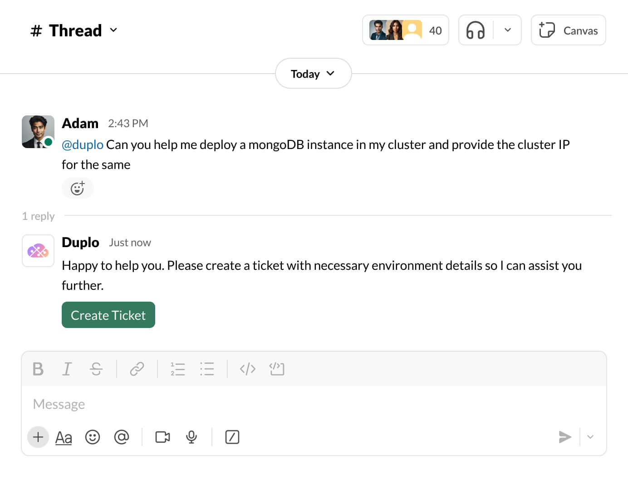Toggle italic text formatting
Viewport: 628px width, 477px height.
[67, 369]
